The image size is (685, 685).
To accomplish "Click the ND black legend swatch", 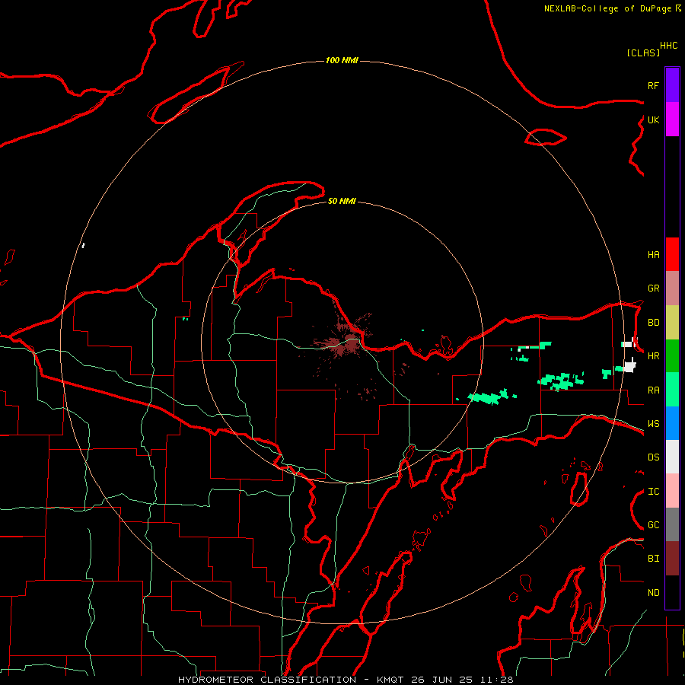I will point(672,592).
